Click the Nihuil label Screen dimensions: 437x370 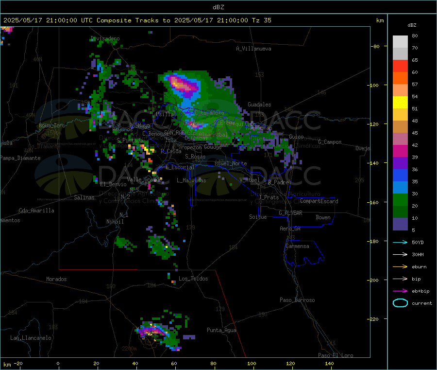pyautogui.click(x=115, y=222)
